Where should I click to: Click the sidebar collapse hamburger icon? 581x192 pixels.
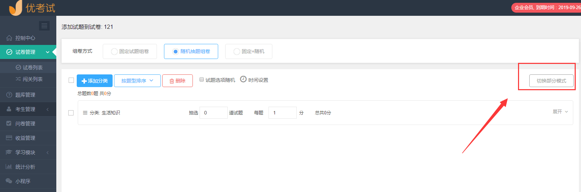44,26
